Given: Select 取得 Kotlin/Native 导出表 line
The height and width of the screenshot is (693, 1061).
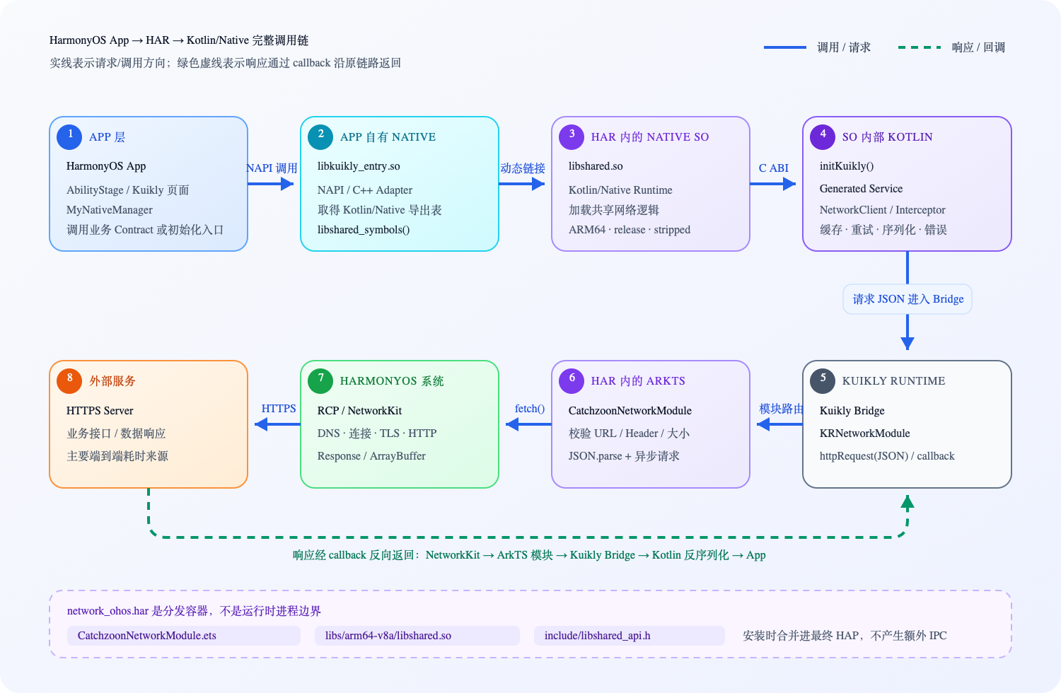Looking at the screenshot, I should click(380, 210).
